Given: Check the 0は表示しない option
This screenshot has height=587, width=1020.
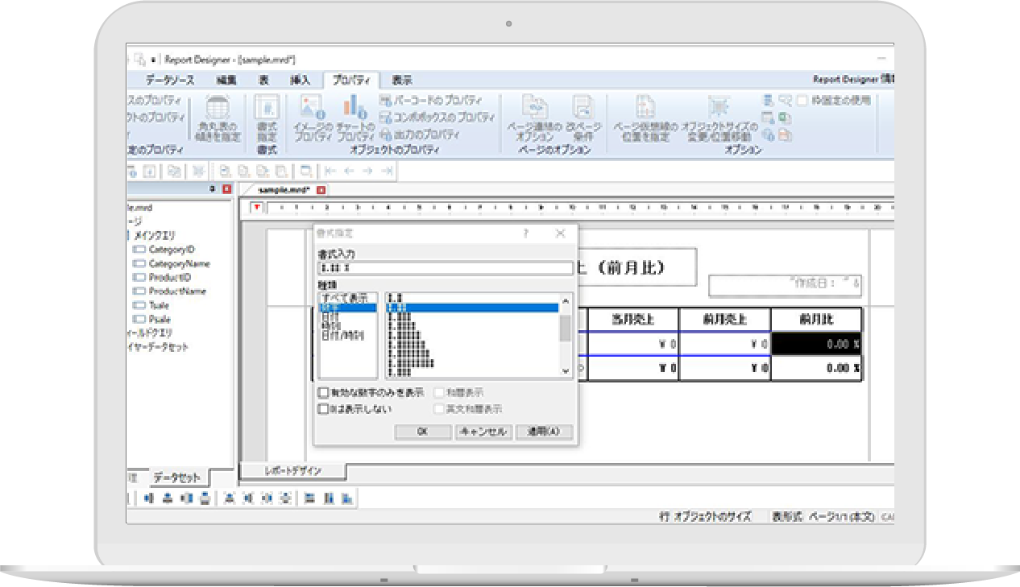Looking at the screenshot, I should tap(324, 409).
